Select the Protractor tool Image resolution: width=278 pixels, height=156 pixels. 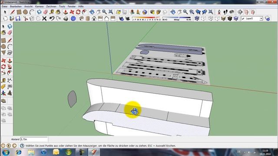click(x=3, y=87)
